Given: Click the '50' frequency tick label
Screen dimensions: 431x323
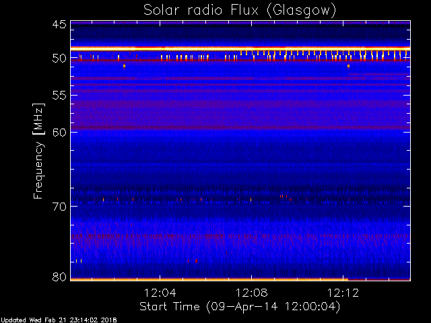Looking at the screenshot, I should pyautogui.click(x=59, y=58).
